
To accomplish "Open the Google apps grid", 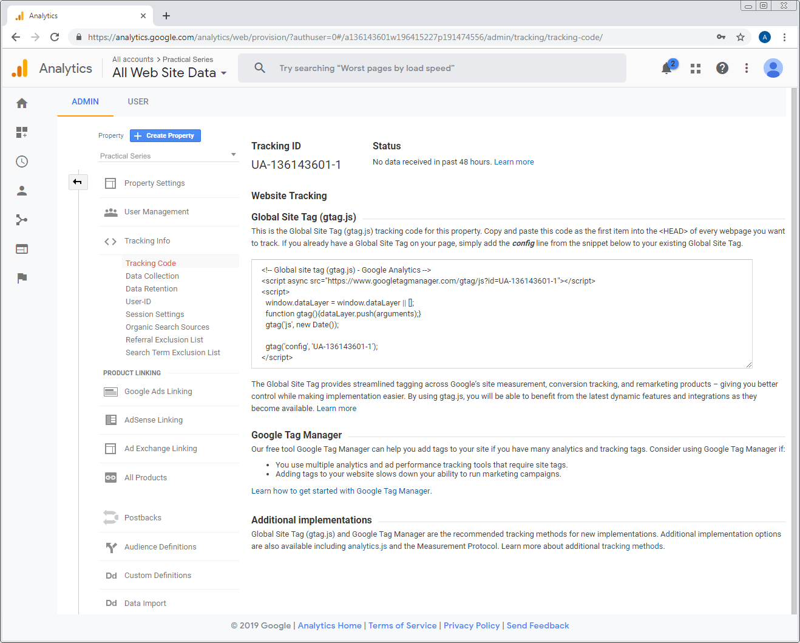I will (696, 69).
